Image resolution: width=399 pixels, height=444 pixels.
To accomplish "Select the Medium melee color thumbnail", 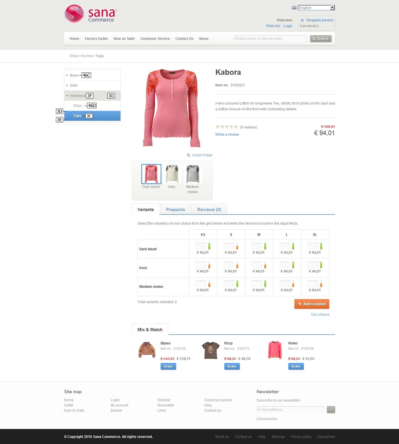I will click(x=193, y=174).
